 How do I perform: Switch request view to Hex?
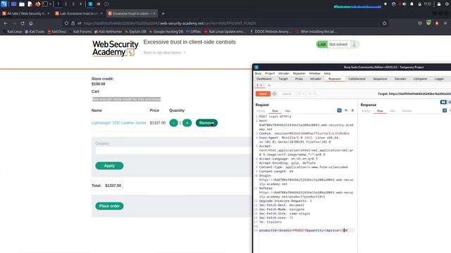click(x=288, y=111)
